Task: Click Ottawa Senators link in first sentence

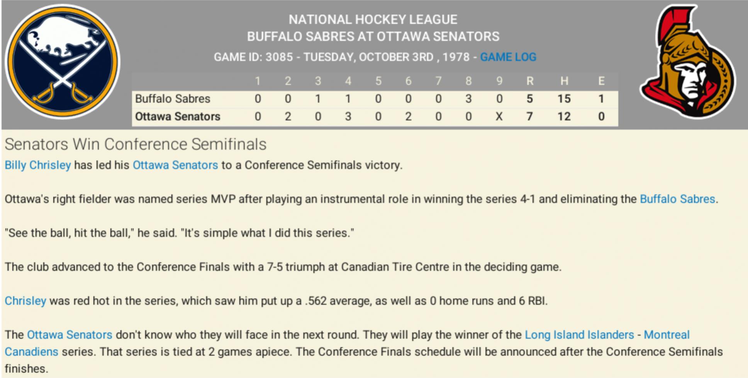Action: coord(175,165)
